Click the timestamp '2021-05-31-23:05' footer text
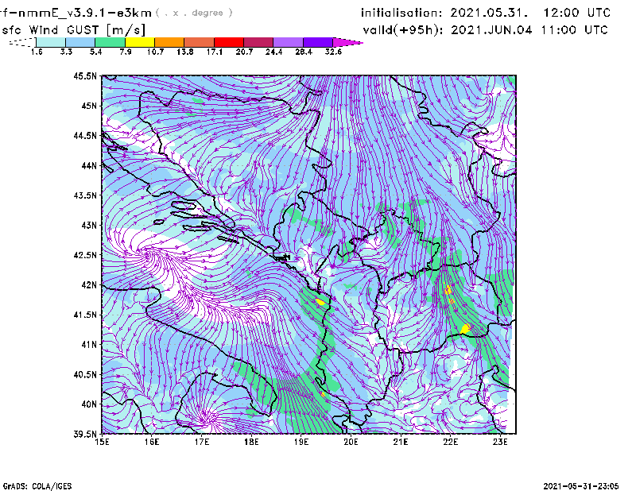 click(581, 486)
